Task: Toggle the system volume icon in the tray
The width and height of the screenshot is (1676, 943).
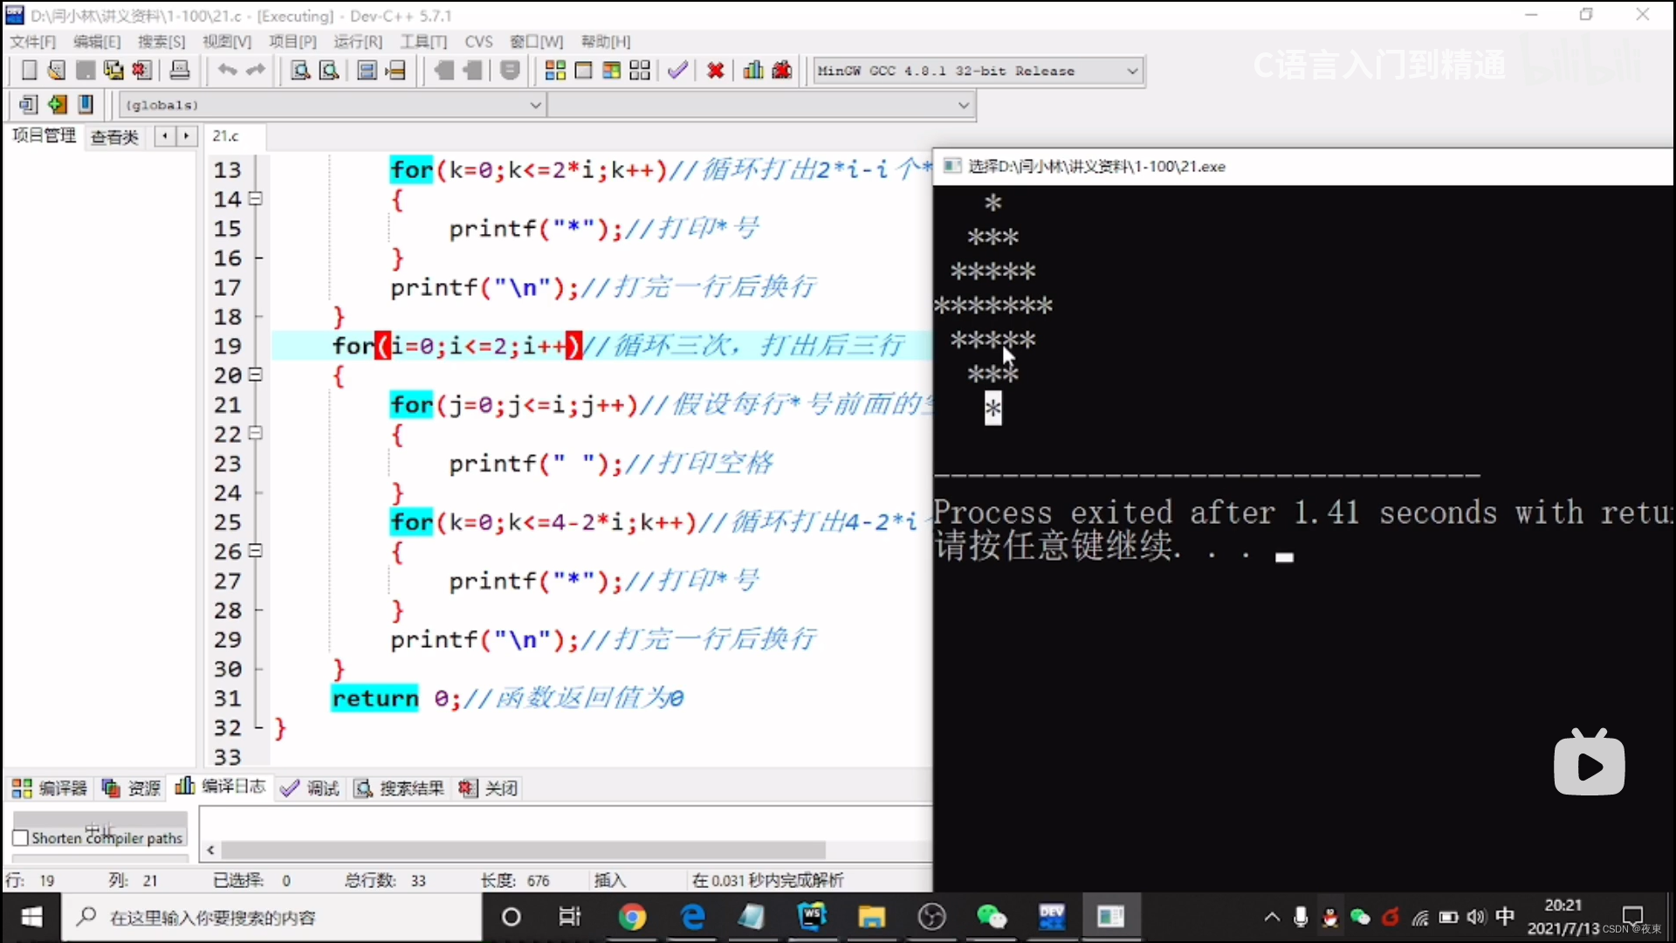Action: click(1476, 917)
